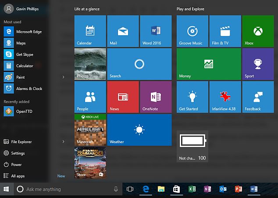This screenshot has width=278, height=198.
Task: Click the Windows Start button
Action: [7, 189]
